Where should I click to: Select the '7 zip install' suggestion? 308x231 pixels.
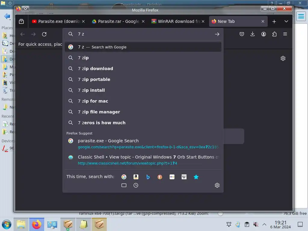143,90
